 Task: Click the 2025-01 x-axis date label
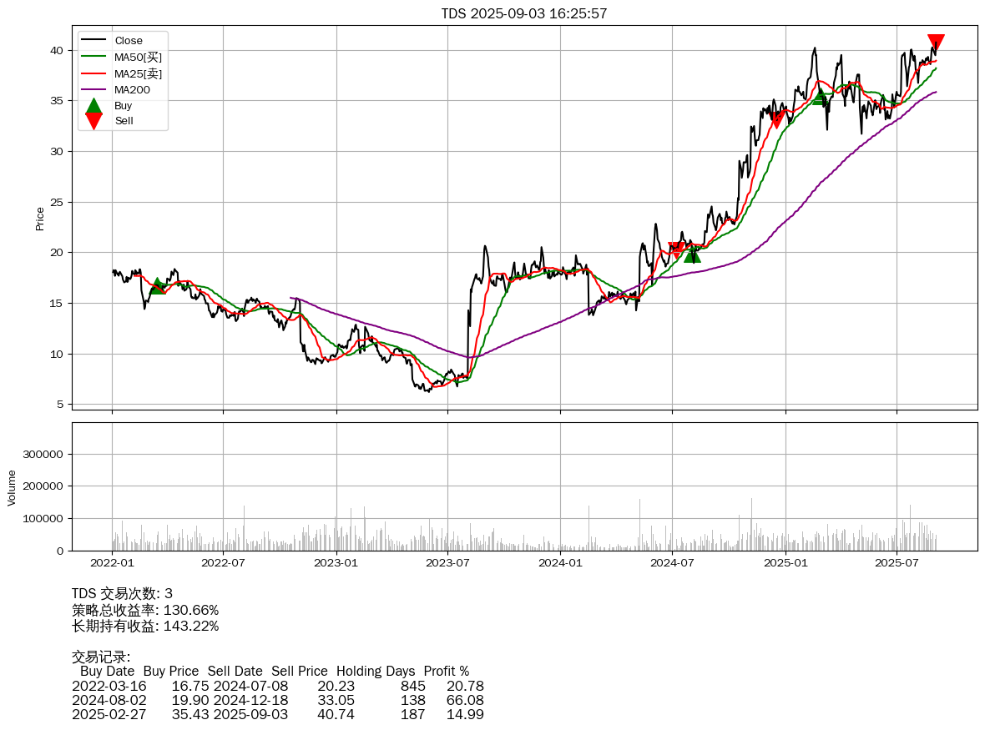(785, 563)
